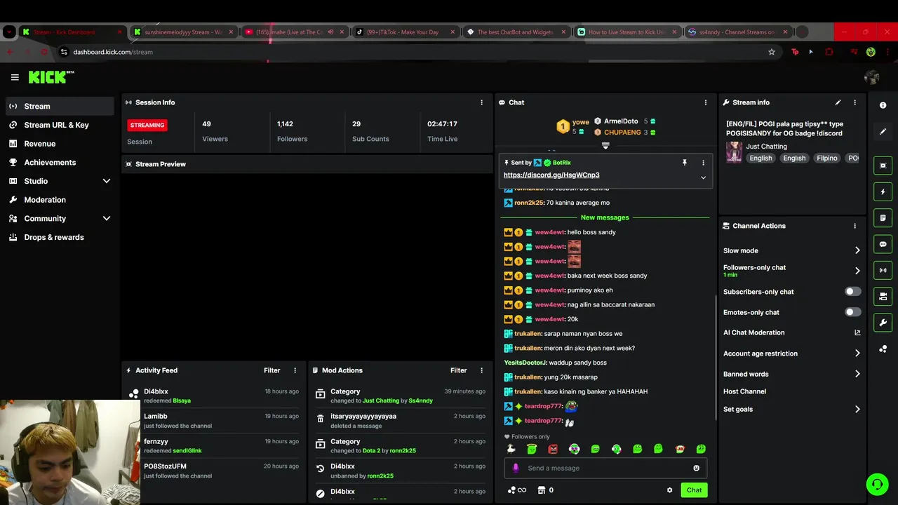Open Account age restriction arrow

tap(857, 353)
